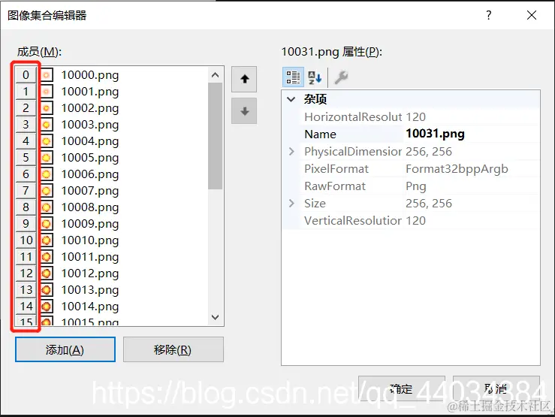Select thumbnail icon of 10001.png
The image size is (555, 417).
[x=47, y=92]
